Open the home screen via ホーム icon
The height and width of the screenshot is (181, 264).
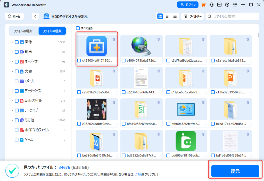click(14, 16)
